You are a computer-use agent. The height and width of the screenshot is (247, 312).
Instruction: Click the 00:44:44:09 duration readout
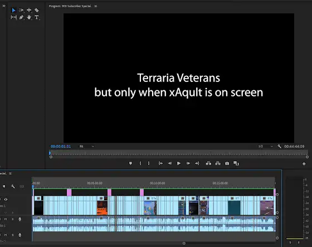[294, 147]
